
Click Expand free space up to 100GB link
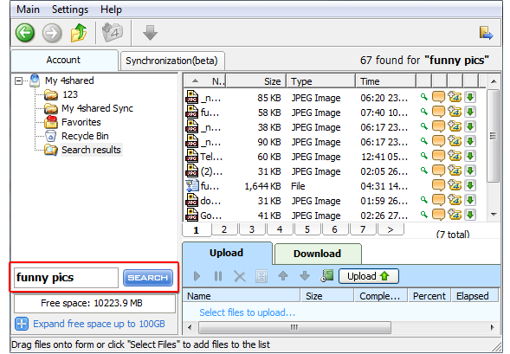[x=99, y=324]
